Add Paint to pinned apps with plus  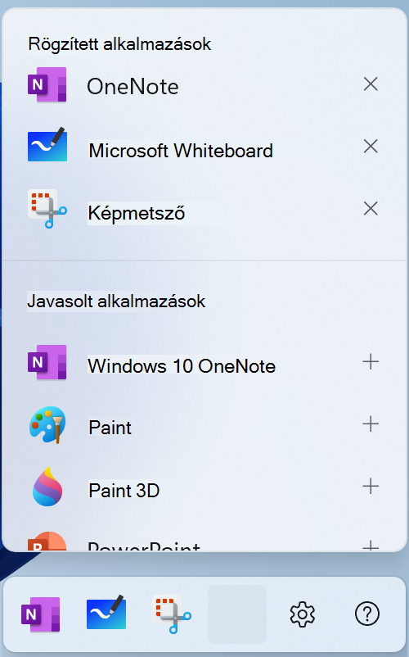[371, 424]
